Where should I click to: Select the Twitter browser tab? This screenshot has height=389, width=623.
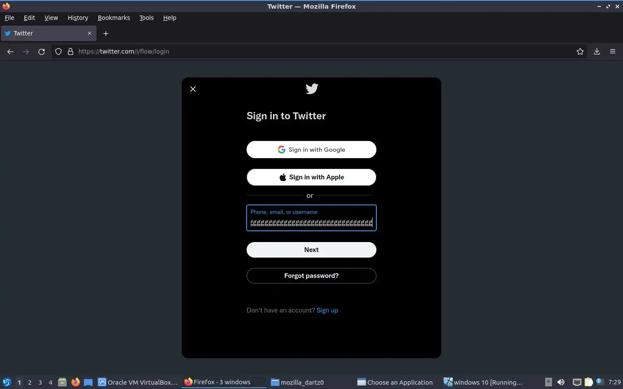click(48, 33)
